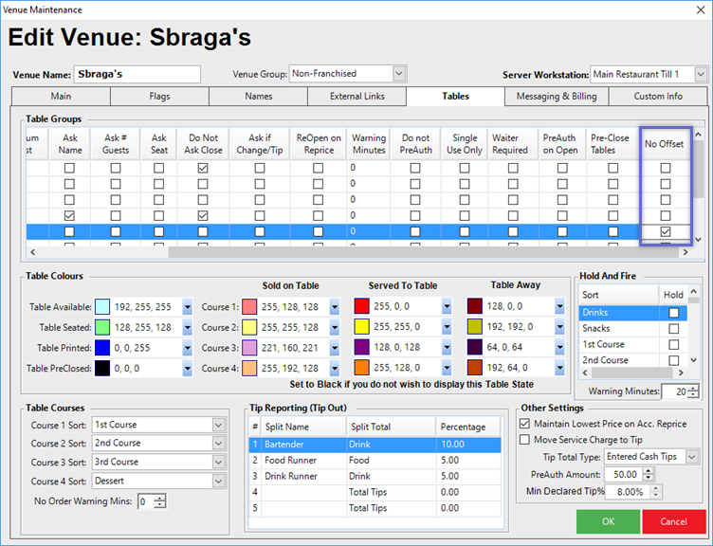Click the Percentage column header
The image size is (713, 546).
(x=468, y=427)
